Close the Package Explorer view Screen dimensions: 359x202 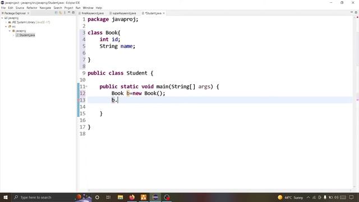point(28,13)
